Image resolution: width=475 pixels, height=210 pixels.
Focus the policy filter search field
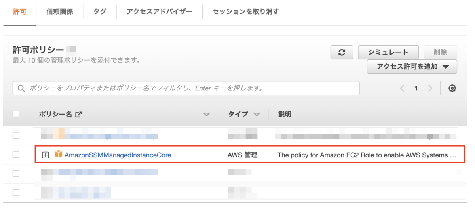(x=186, y=88)
